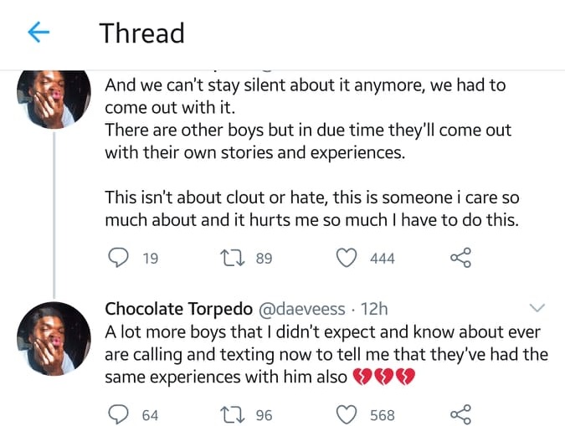The height and width of the screenshot is (426, 565).
Task: Open the 96 retweets count
Action: pos(265,414)
